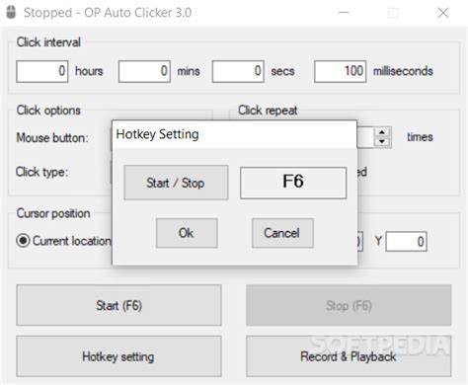Confirm hotkey with Ok button
Screen dimensions: 468x385
coord(187,233)
